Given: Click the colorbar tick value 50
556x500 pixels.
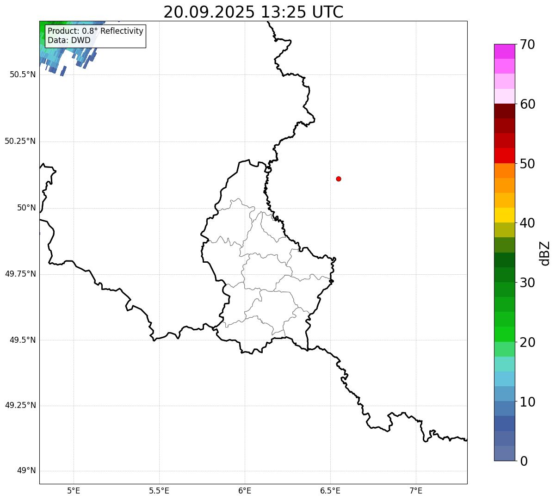Looking at the screenshot, I should (x=527, y=164).
